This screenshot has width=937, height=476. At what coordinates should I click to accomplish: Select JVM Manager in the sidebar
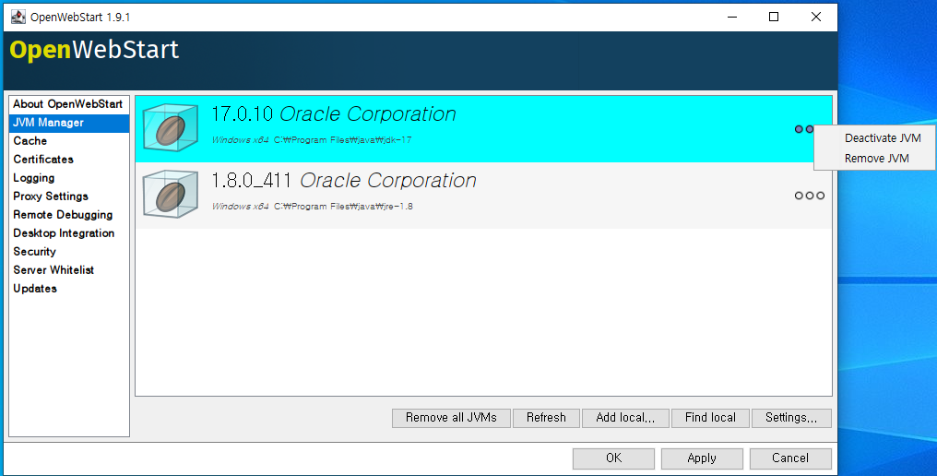tap(69, 123)
